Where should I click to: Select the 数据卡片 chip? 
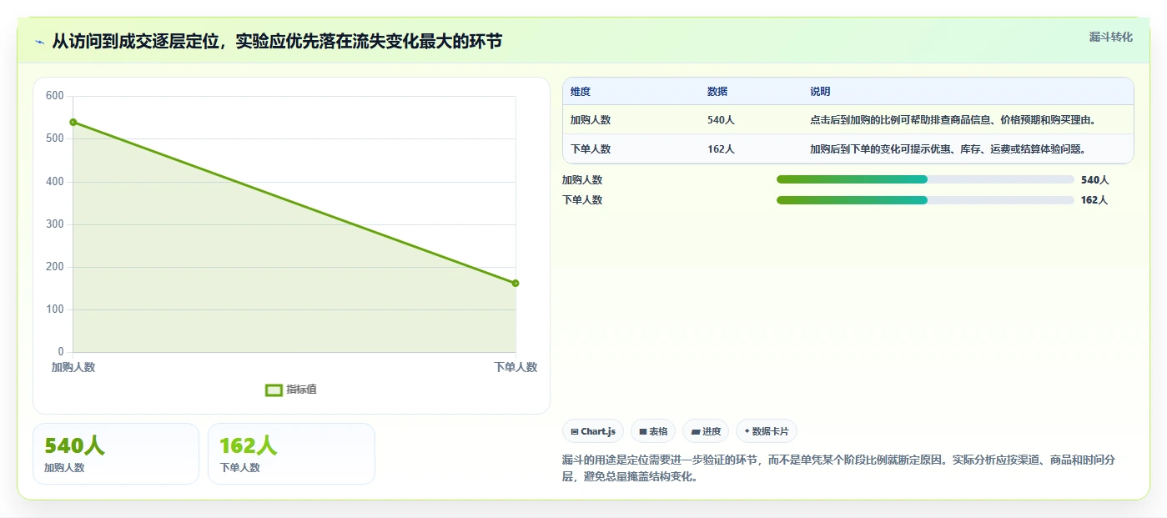tap(766, 431)
